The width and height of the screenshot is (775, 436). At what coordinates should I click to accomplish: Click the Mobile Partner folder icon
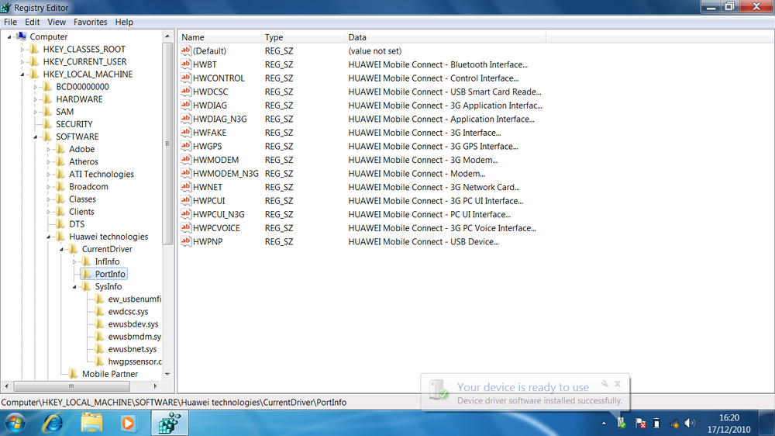pyautogui.click(x=73, y=374)
